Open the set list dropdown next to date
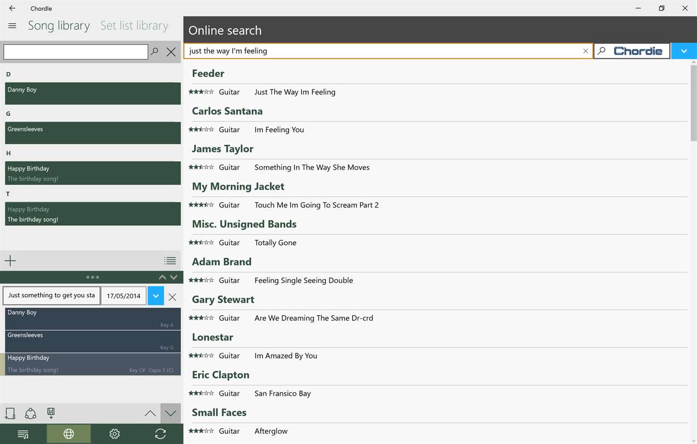The image size is (697, 444). [156, 296]
